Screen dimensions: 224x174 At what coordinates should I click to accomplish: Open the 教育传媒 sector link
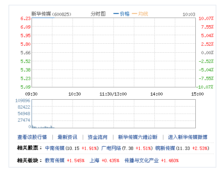pos(55,161)
